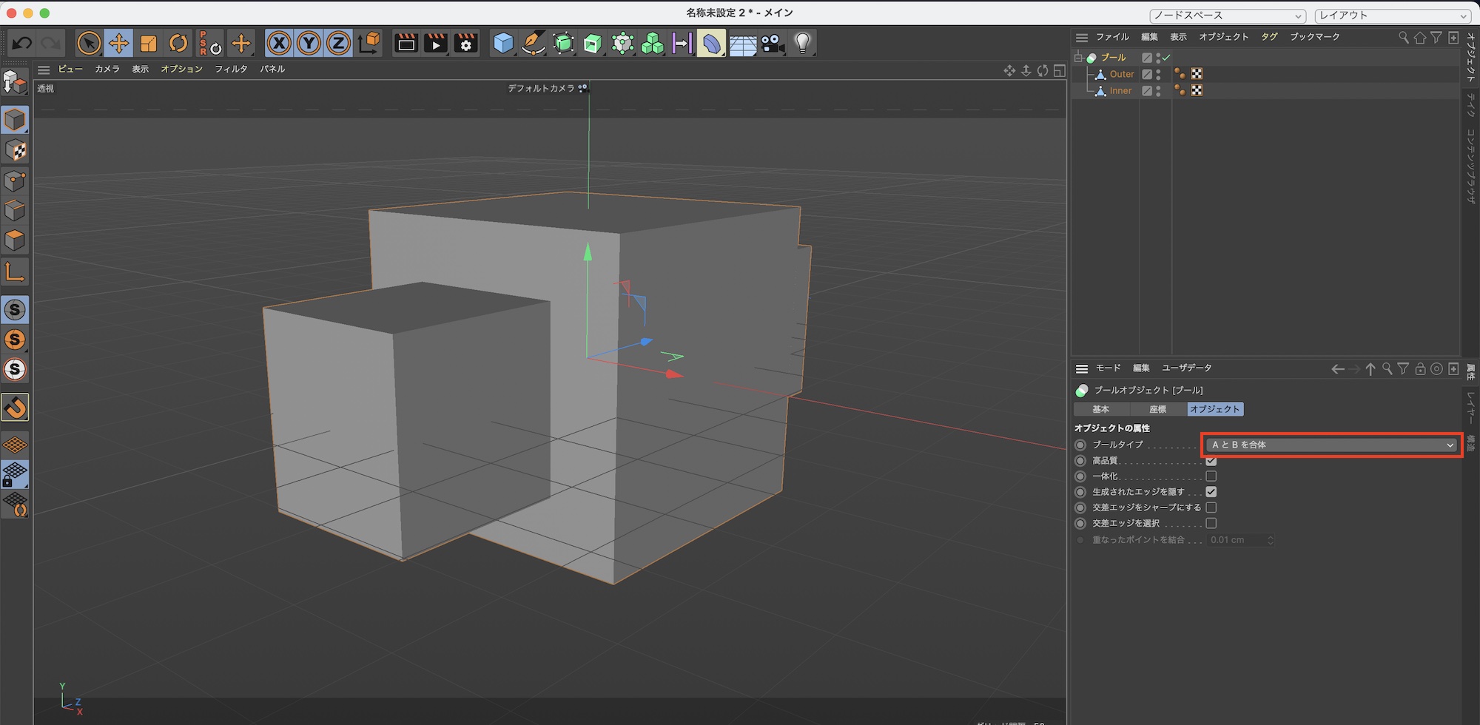The width and height of the screenshot is (1480, 725).
Task: Select the Move tool in top toolbar
Action: pos(118,44)
